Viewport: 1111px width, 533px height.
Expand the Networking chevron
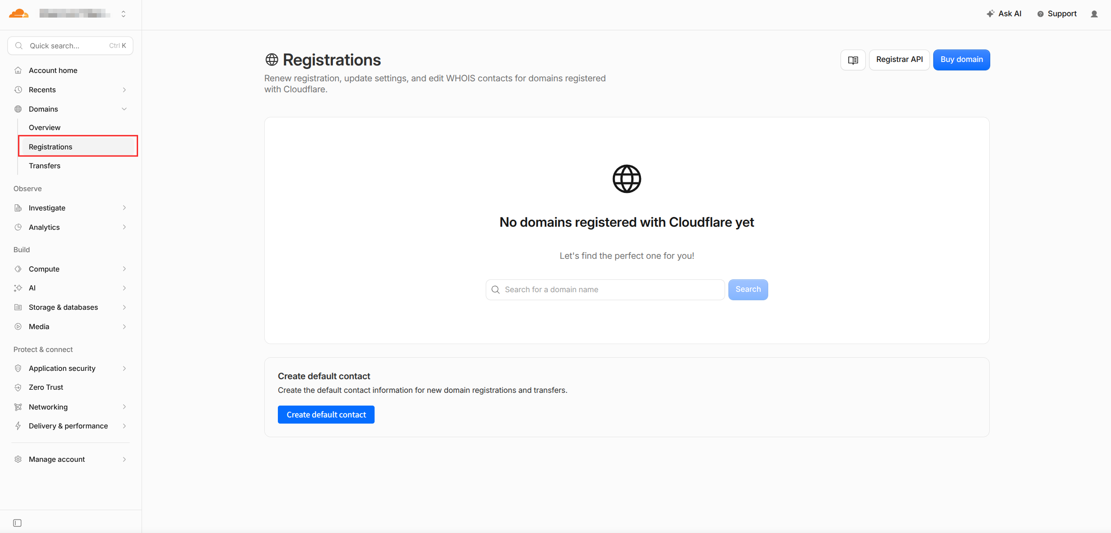[124, 407]
